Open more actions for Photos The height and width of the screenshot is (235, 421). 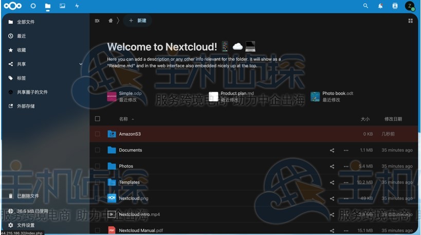[x=346, y=167]
